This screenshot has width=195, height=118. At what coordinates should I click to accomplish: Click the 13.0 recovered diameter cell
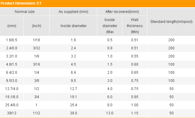[x=110, y=113]
